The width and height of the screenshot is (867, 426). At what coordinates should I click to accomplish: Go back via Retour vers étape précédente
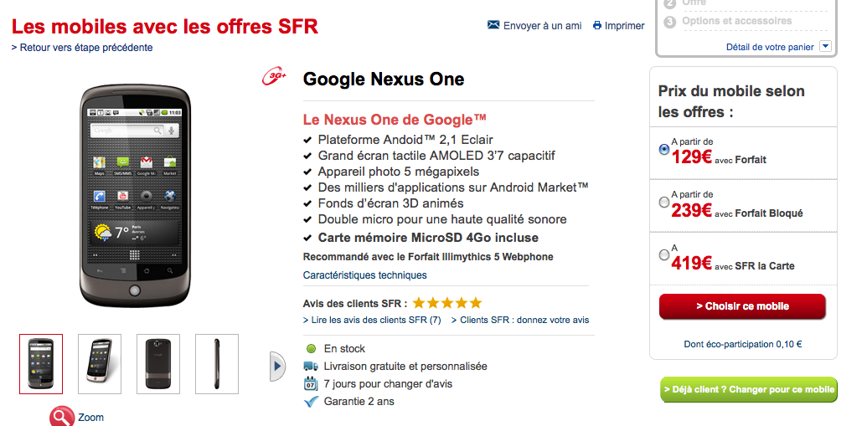(82, 48)
